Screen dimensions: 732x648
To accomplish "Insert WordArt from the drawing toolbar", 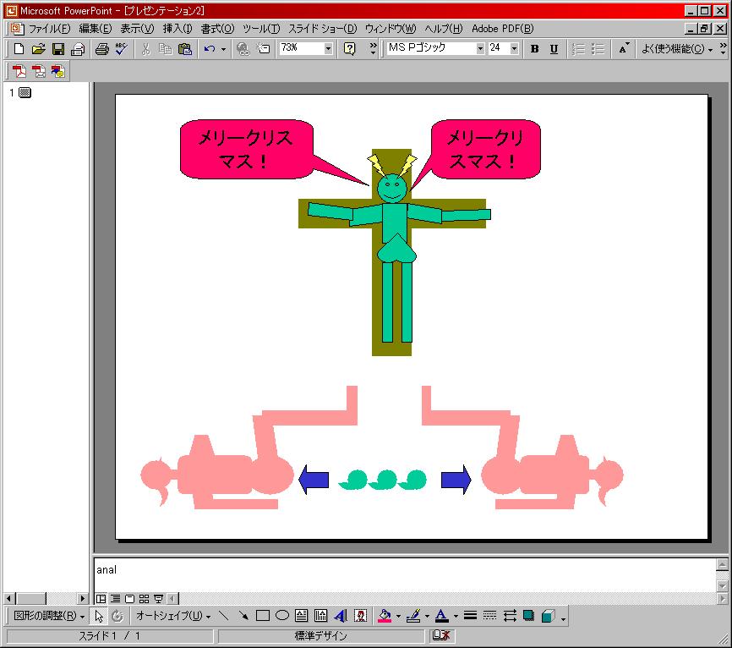I will pos(341,616).
